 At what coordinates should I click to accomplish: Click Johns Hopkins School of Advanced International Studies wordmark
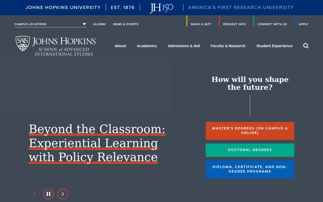coord(64,46)
